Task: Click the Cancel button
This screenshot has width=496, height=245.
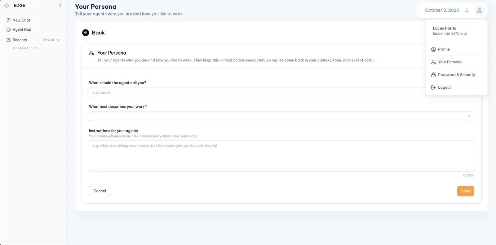Action: [x=100, y=191]
